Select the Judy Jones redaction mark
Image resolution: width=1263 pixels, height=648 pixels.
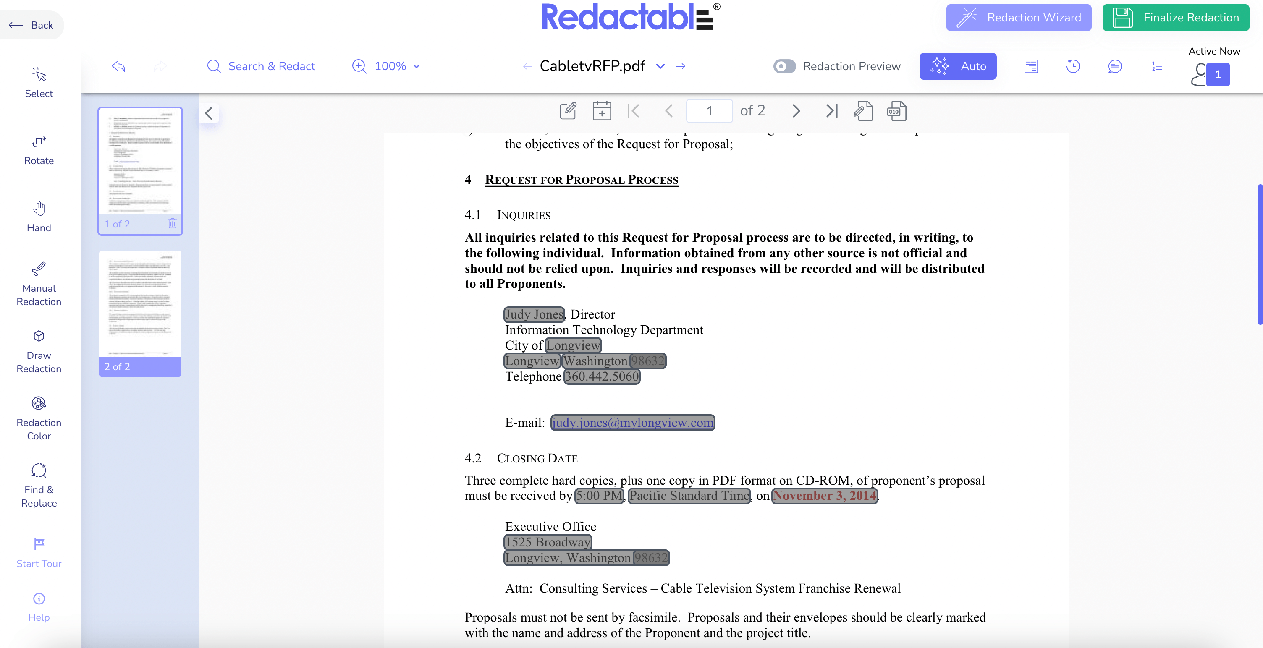click(534, 314)
